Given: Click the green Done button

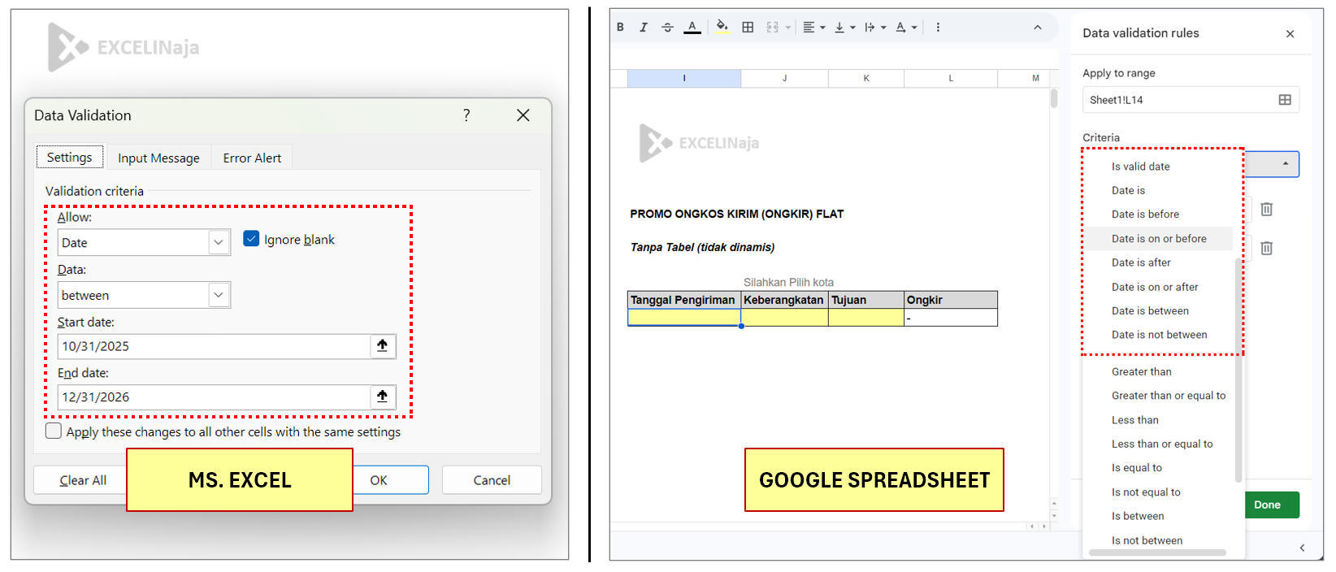Looking at the screenshot, I should 1272,505.
